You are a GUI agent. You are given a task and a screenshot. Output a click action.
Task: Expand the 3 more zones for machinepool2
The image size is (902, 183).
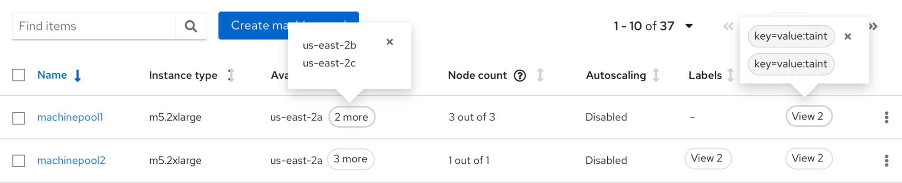pyautogui.click(x=350, y=159)
